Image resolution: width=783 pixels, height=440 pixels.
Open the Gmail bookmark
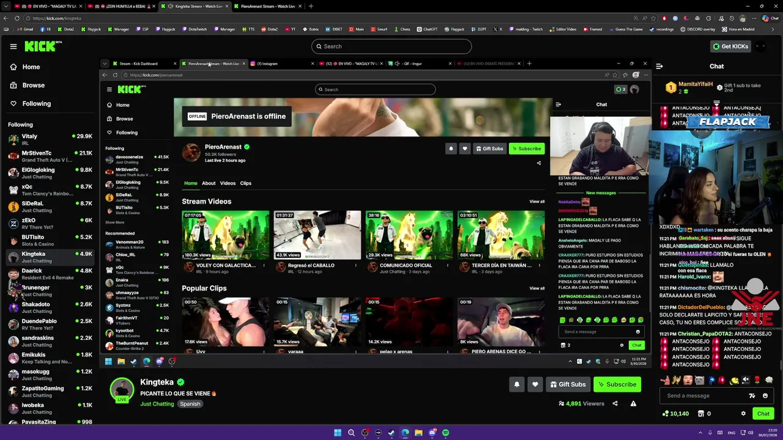(x=25, y=29)
